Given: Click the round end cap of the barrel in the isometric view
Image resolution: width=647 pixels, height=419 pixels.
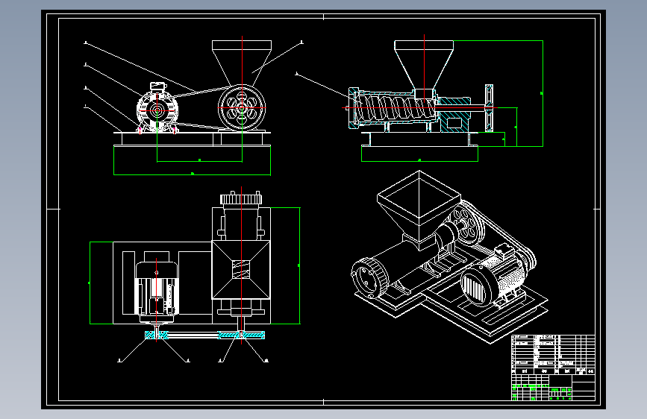Looking at the screenshot, I should tap(369, 277).
